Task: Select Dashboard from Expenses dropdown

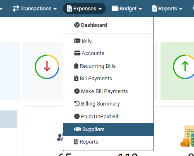Action: click(108, 25)
